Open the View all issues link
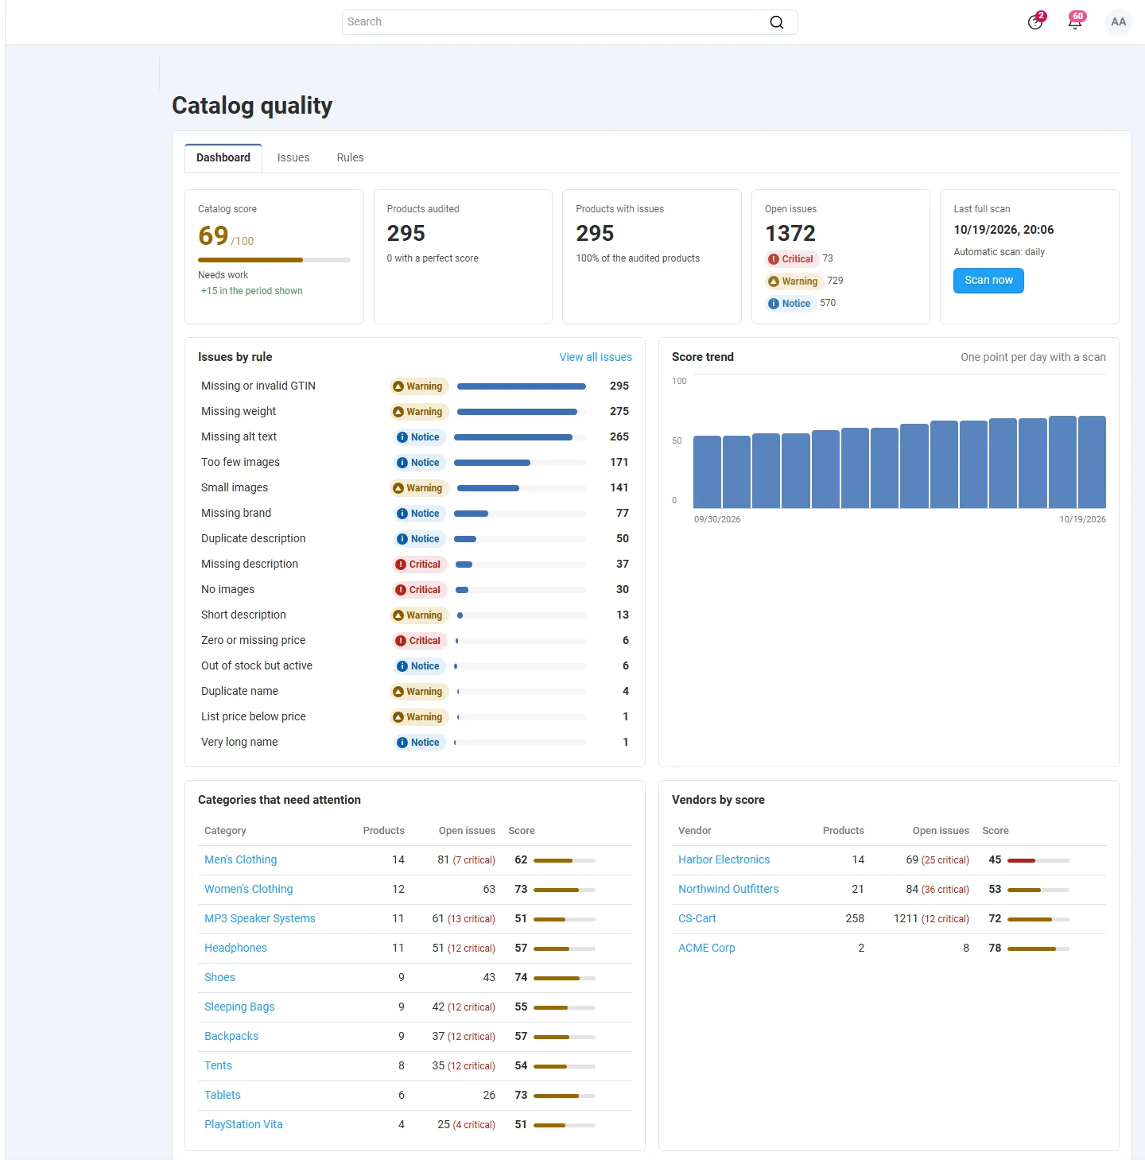This screenshot has width=1145, height=1160. (x=596, y=358)
